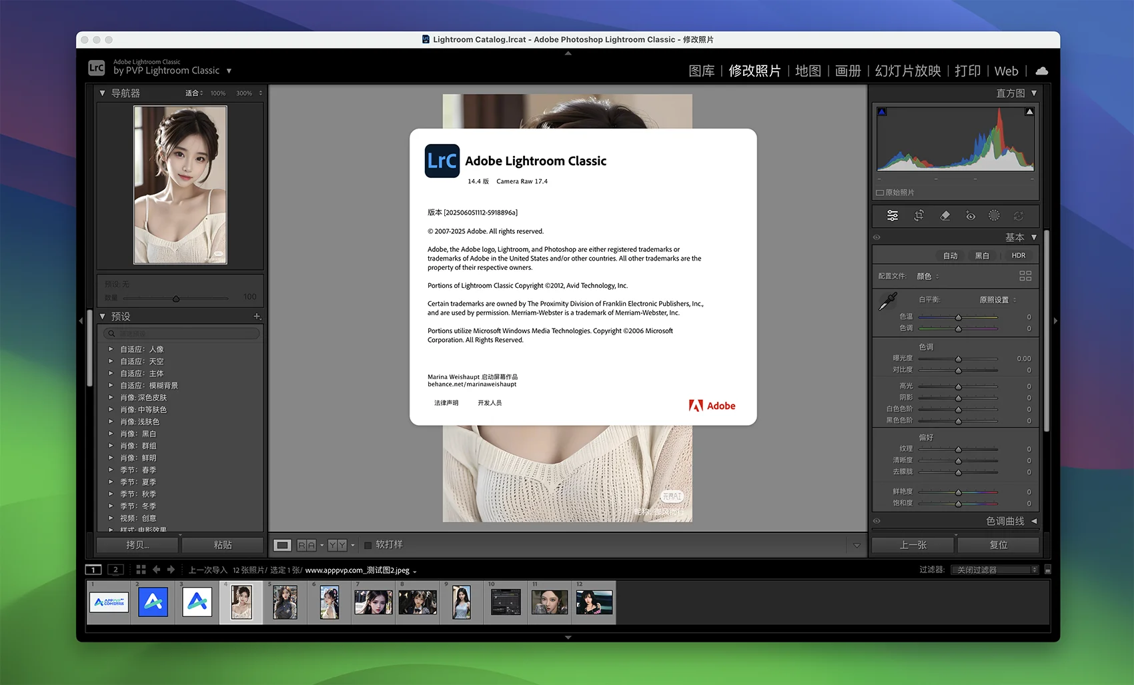Toggle highlight clipping indicator in histogram
The image size is (1134, 685).
click(x=1029, y=112)
